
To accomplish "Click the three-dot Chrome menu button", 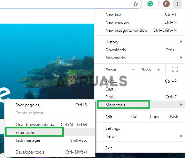I will coord(177,4).
